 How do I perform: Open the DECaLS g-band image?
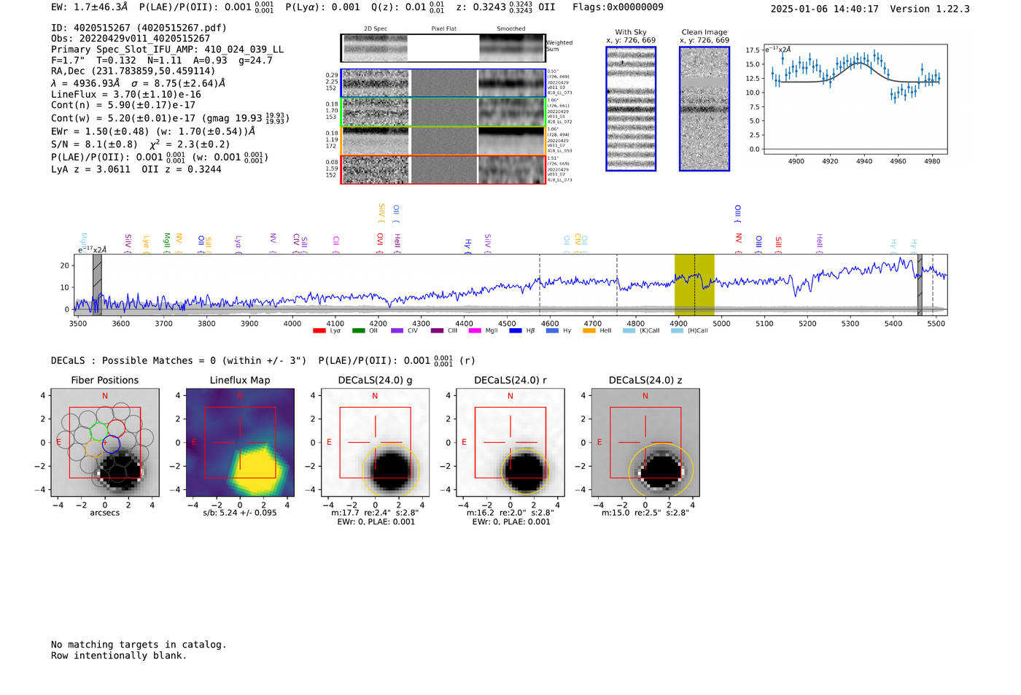375,443
